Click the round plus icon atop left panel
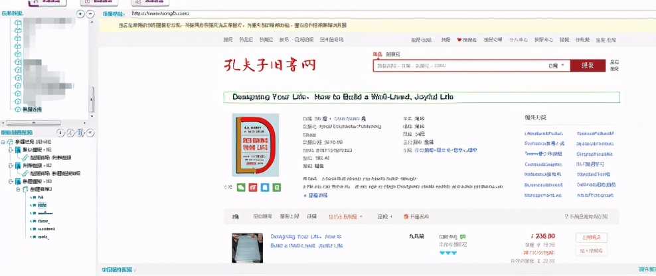The width and height of the screenshot is (656, 276). pos(81,14)
